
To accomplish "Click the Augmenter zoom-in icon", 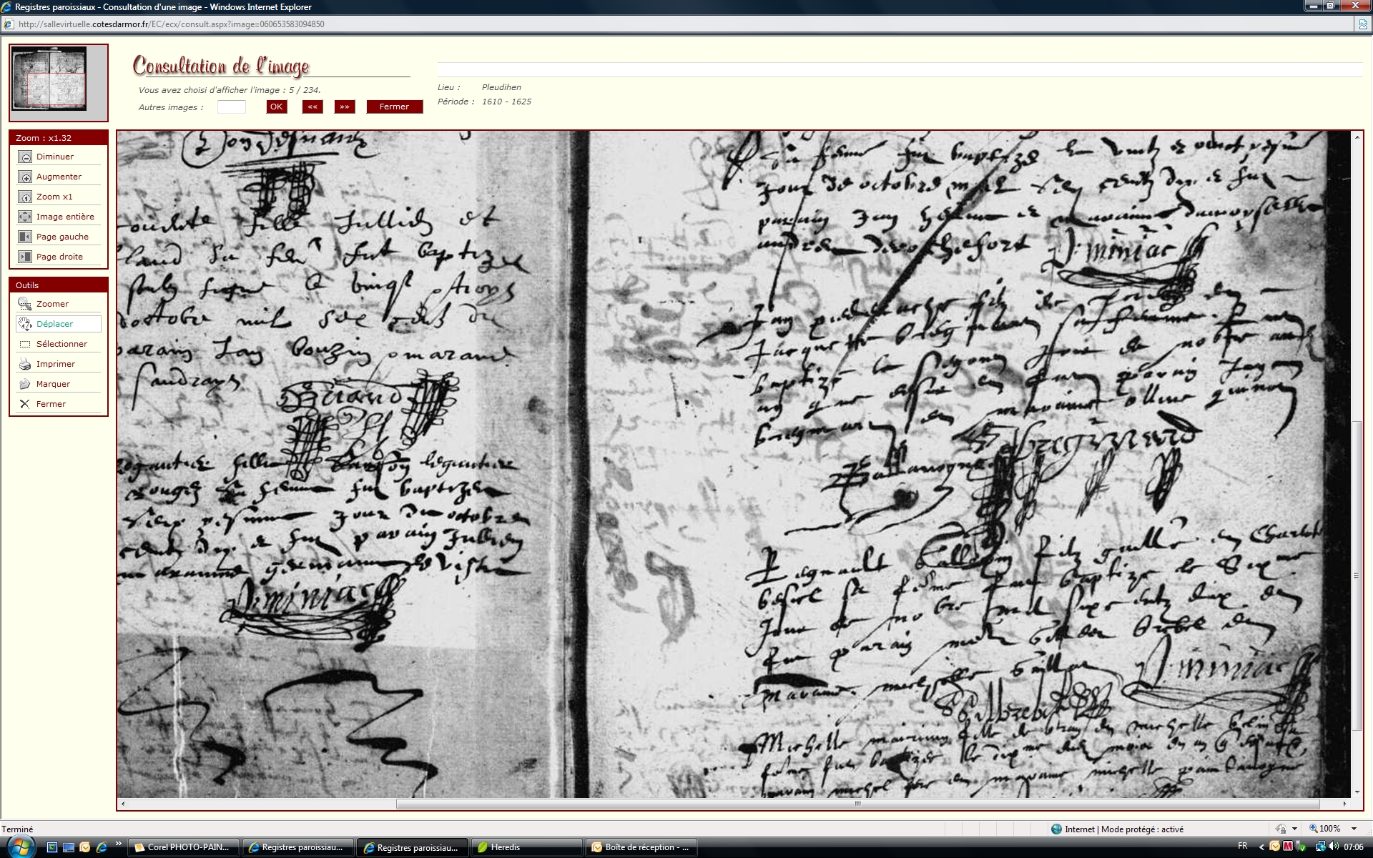I will point(25,177).
